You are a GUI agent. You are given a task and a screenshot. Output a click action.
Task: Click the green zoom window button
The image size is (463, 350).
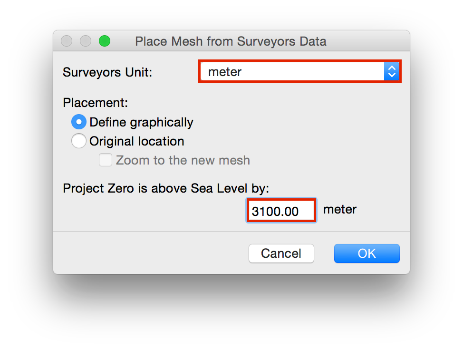pyautogui.click(x=105, y=41)
